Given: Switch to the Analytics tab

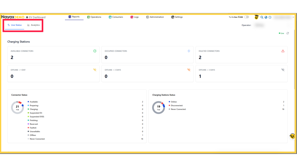Looking at the screenshot, I should 33,25.
